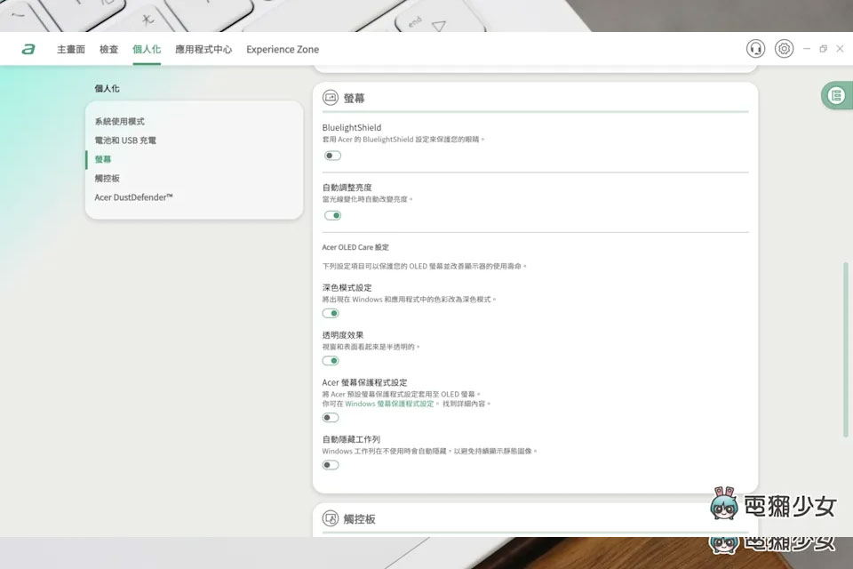Open the headset support icon
This screenshot has width=853, height=569.
[755, 49]
